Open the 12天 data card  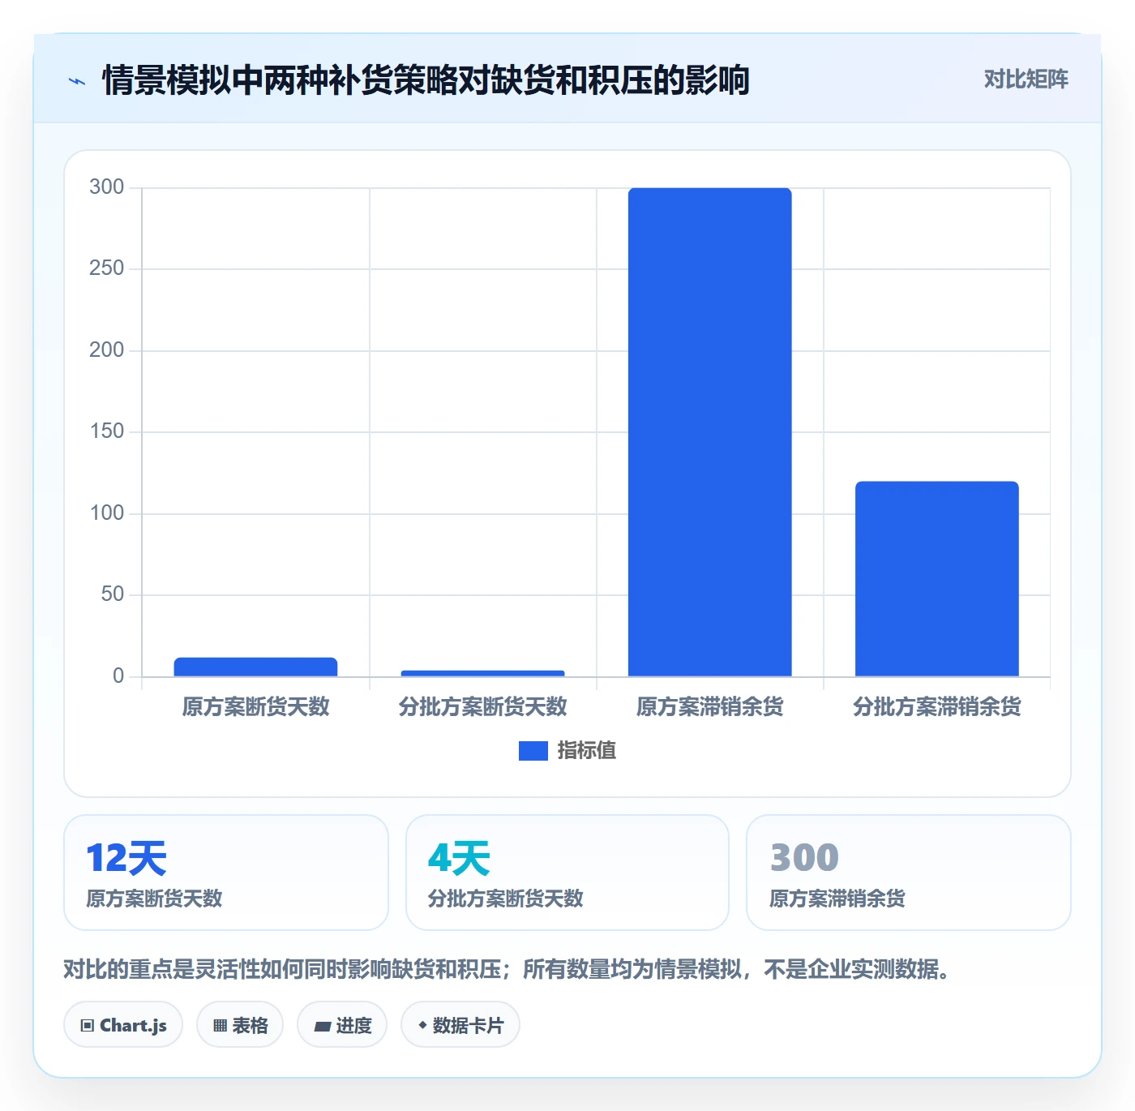click(226, 873)
